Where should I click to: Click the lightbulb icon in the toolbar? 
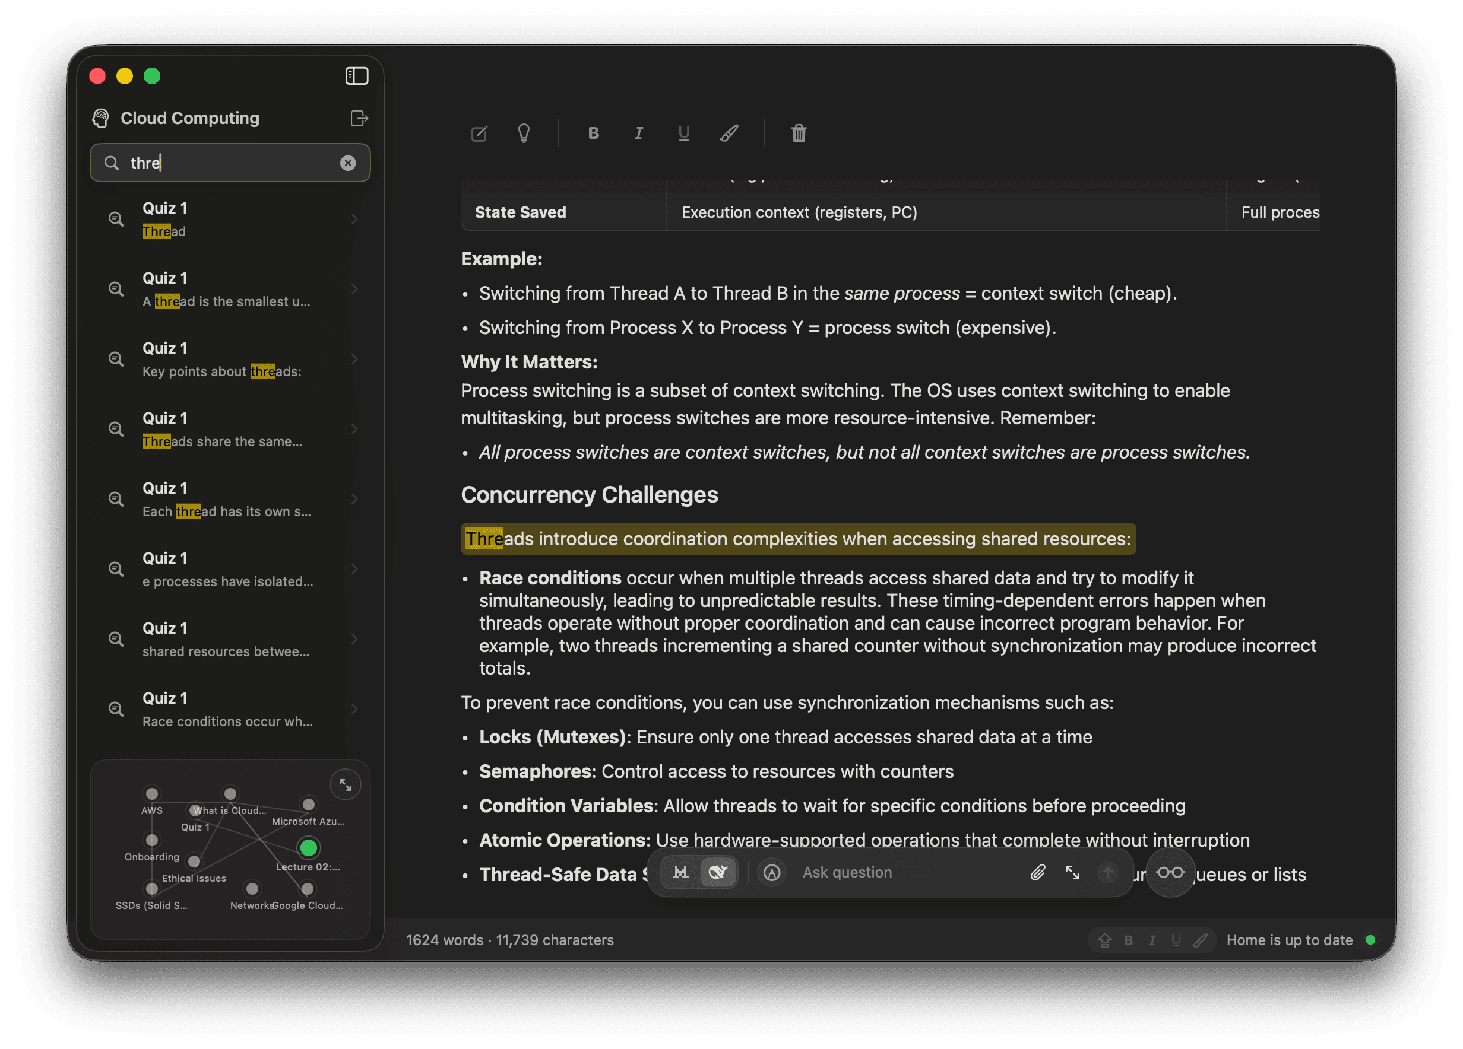coord(524,133)
